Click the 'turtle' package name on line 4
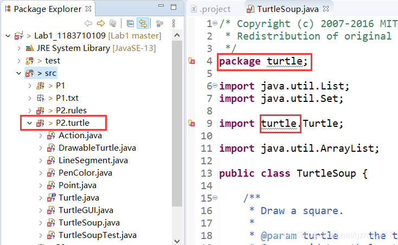398x245 pixels. pyautogui.click(x=285, y=61)
